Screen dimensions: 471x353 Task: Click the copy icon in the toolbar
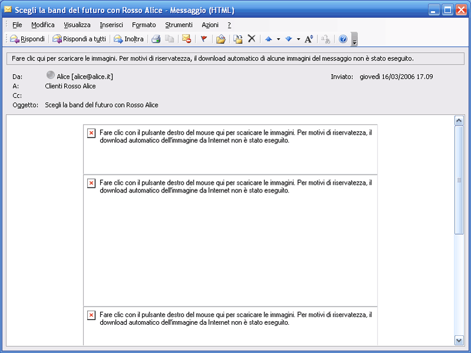point(170,39)
